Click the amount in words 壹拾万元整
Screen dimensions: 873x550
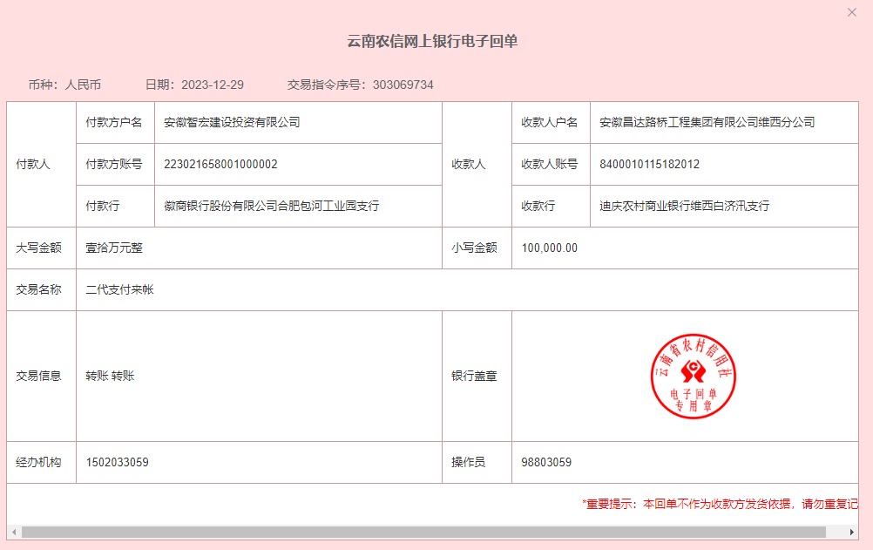[114, 248]
